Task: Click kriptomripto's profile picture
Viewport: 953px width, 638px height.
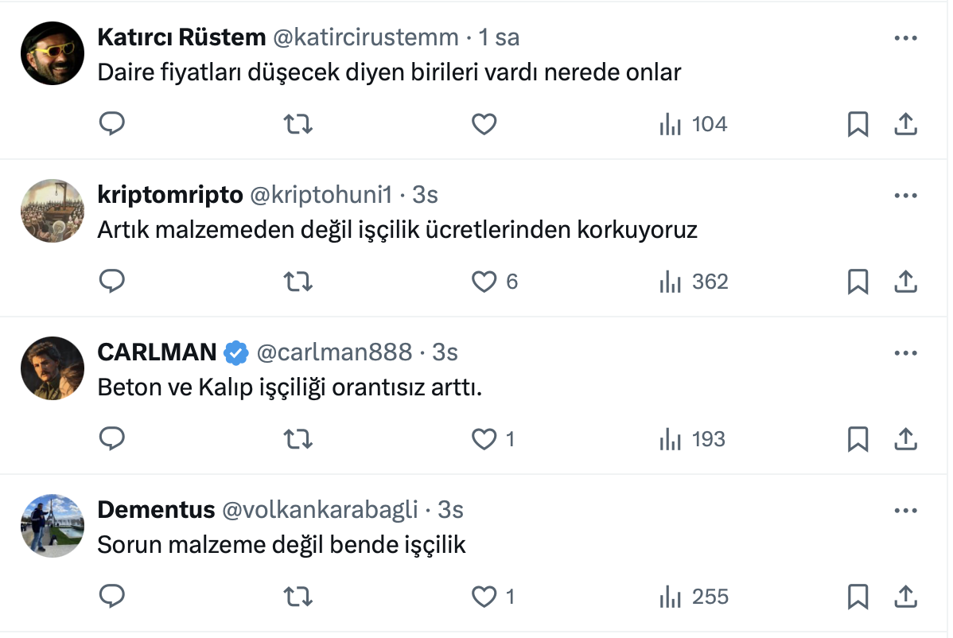Action: [53, 211]
